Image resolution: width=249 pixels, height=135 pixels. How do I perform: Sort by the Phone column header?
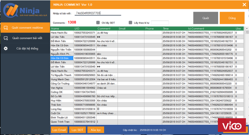coord(153,29)
